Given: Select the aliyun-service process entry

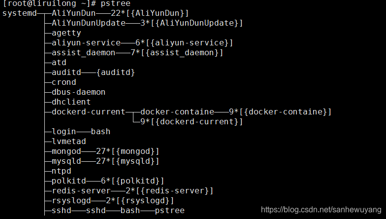Looking at the screenshot, I should click(86, 43).
